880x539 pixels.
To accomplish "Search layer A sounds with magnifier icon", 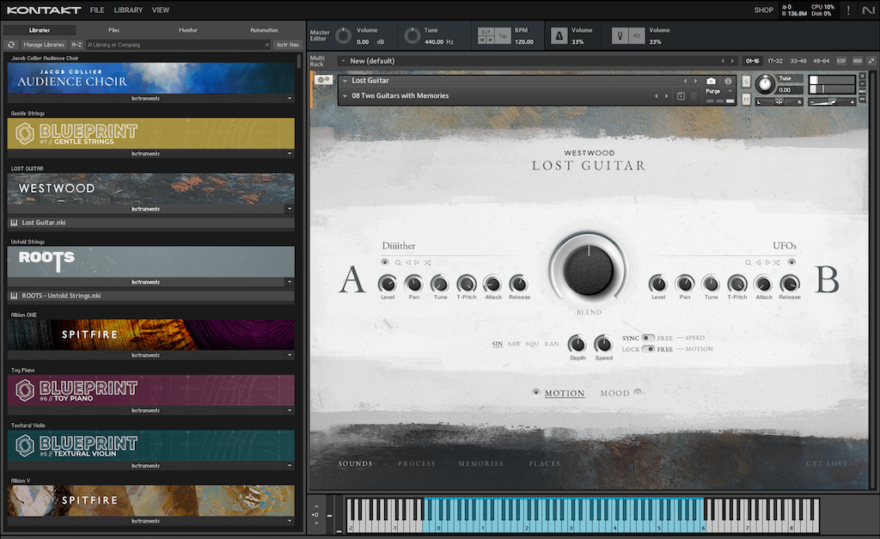I will click(398, 262).
